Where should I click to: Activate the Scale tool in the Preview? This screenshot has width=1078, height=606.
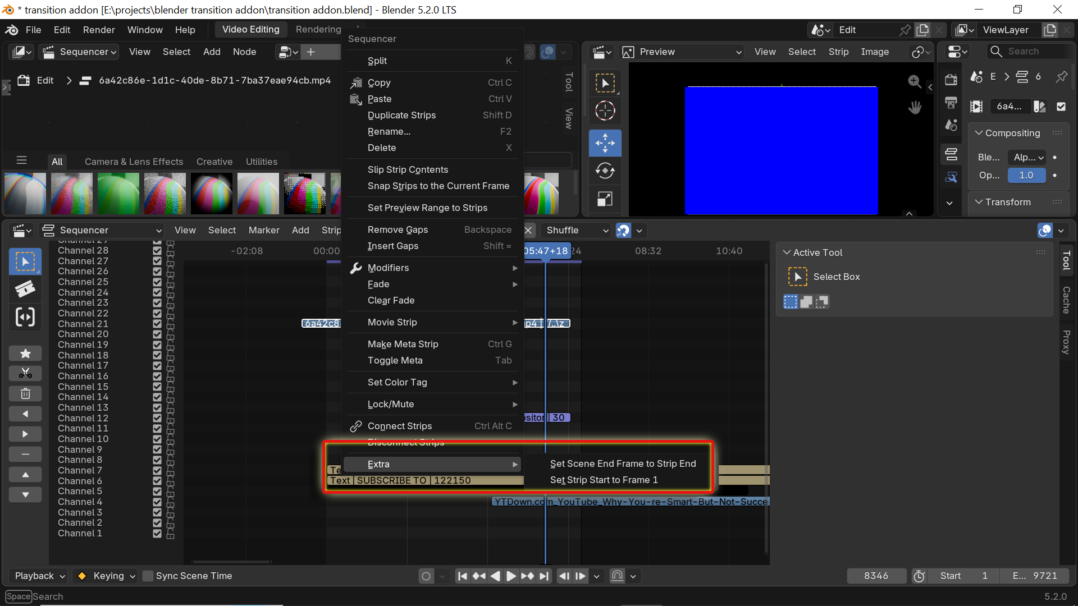605,199
